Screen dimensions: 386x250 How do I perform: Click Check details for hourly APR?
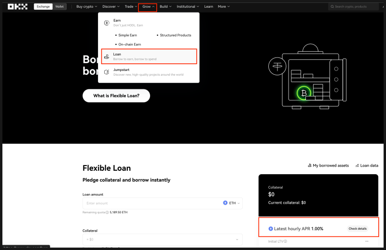[x=358, y=229]
